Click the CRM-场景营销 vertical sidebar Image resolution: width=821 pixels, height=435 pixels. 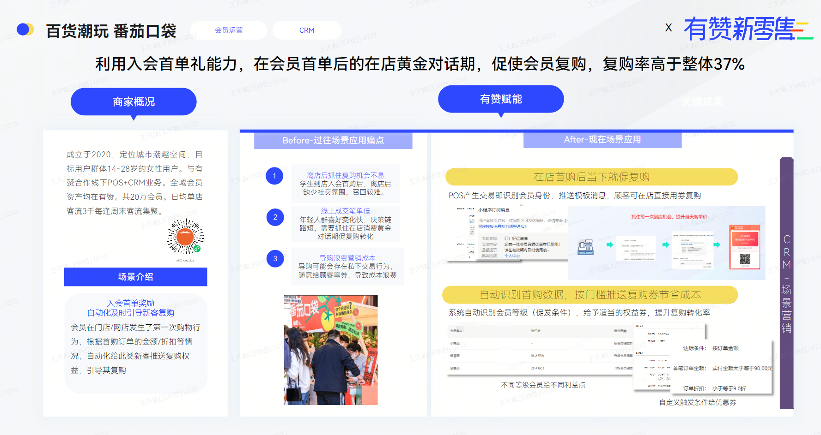[786, 283]
